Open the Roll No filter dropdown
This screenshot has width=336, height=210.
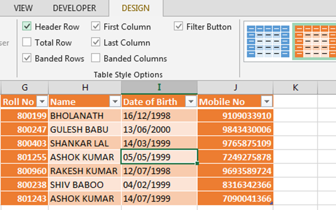point(42,102)
